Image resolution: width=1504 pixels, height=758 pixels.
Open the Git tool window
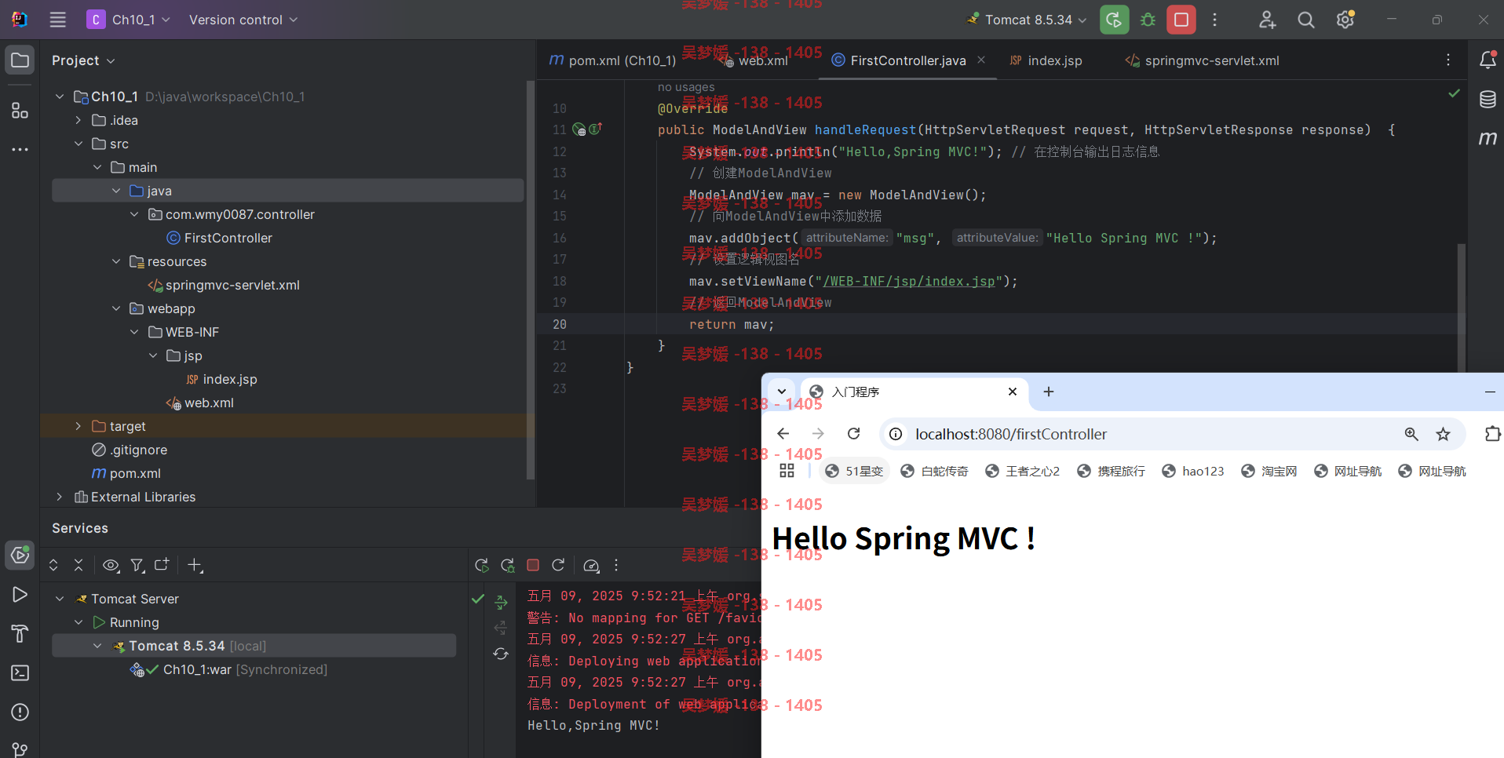(20, 749)
